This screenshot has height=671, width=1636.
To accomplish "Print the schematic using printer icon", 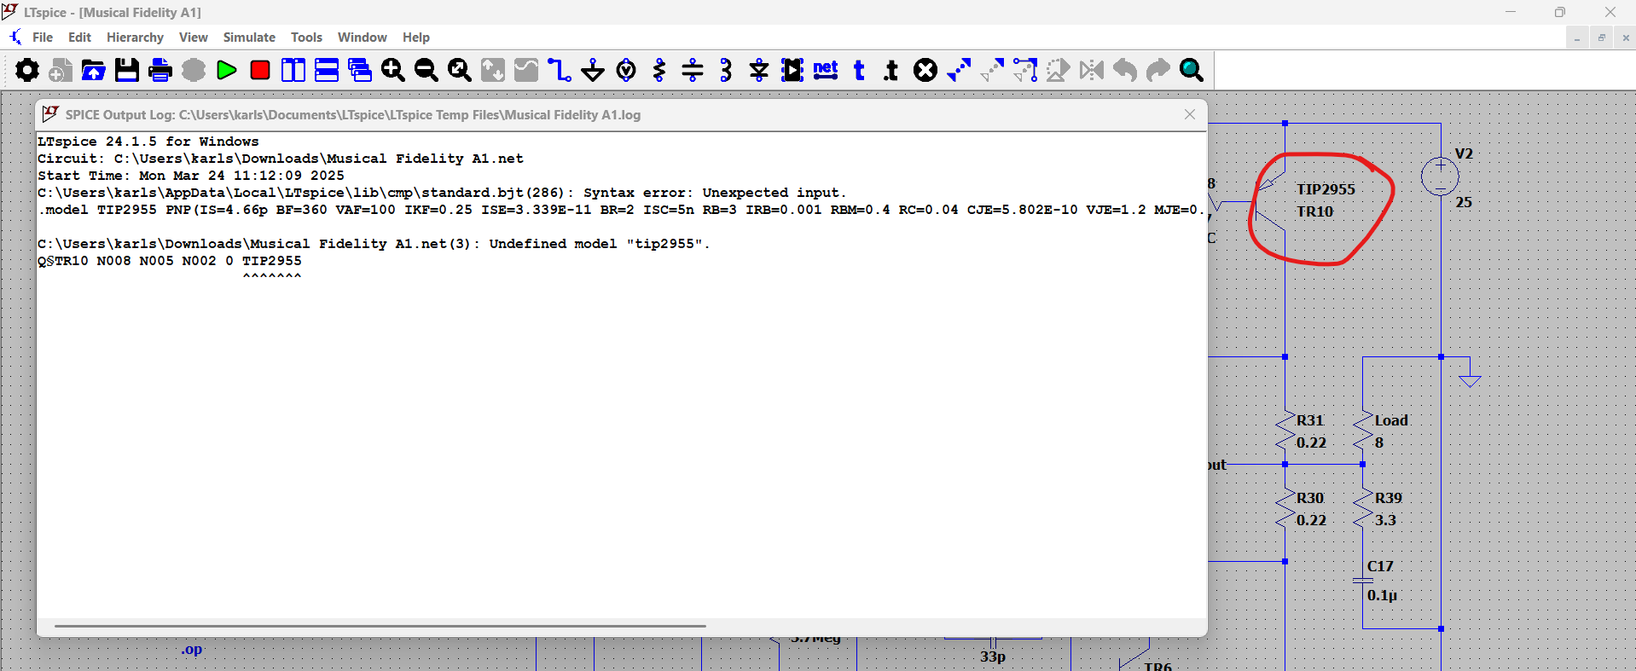I will pos(160,70).
